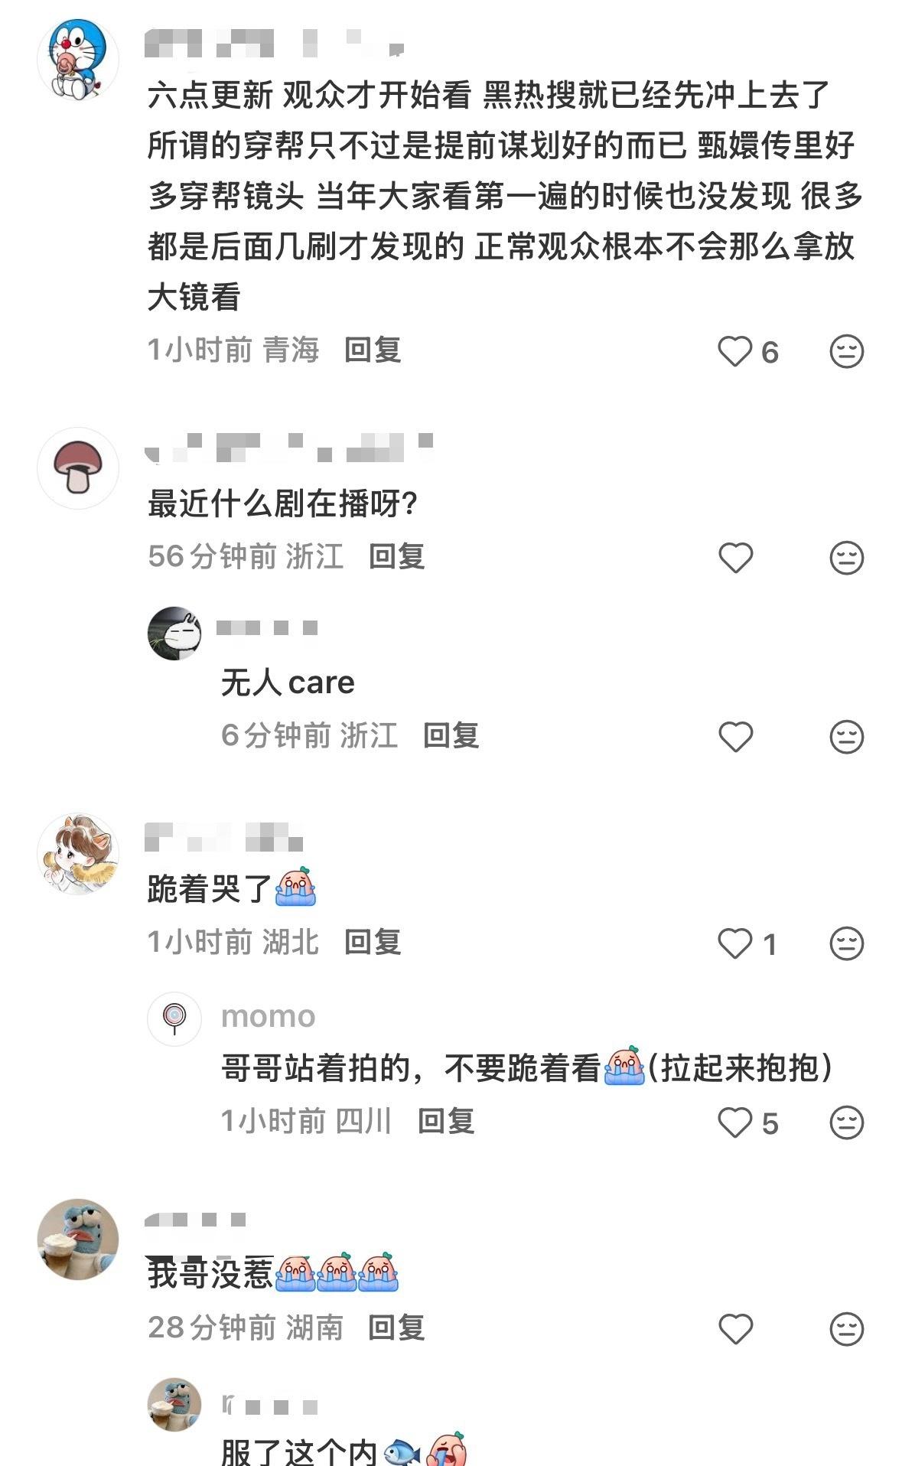
Task: Tap dislike face on Qinghai comment
Action: [x=846, y=352]
